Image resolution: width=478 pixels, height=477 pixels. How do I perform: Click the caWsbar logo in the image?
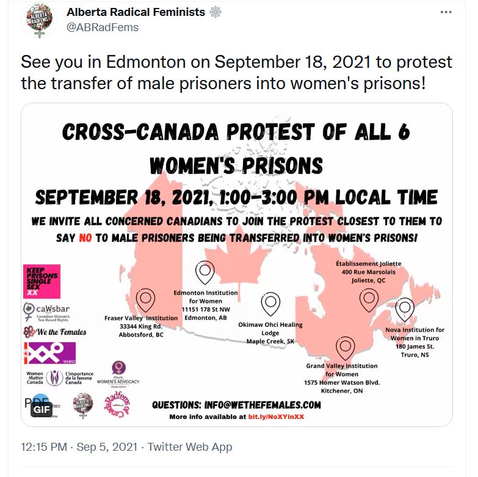click(x=48, y=313)
